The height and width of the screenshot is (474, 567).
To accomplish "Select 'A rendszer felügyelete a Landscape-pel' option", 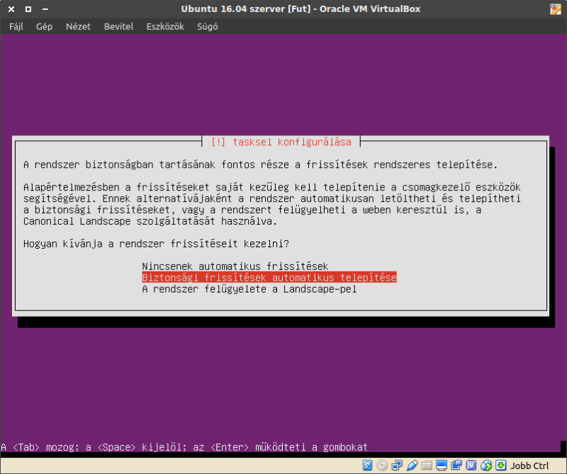I will pos(249,289).
